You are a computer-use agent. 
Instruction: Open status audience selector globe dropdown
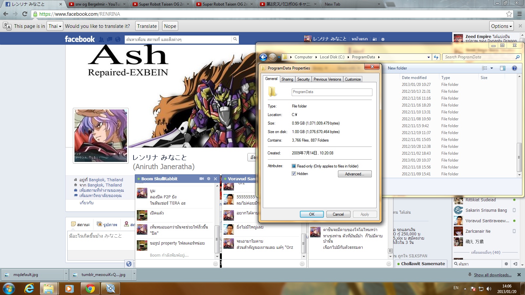[129, 264]
